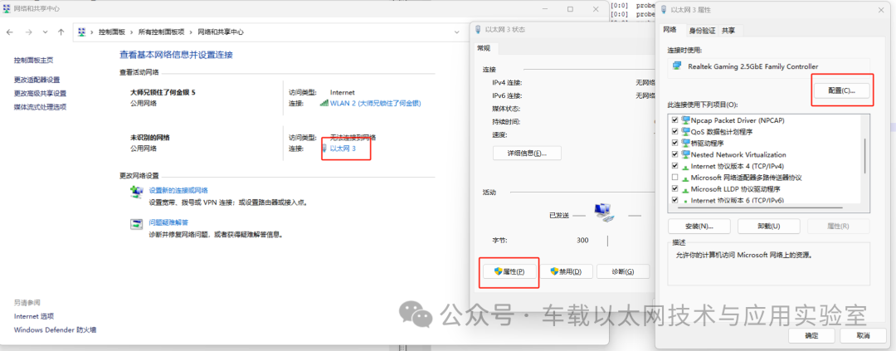Enable Microsoft 网络适配器多路传送器协议 checkbox

tap(675, 178)
